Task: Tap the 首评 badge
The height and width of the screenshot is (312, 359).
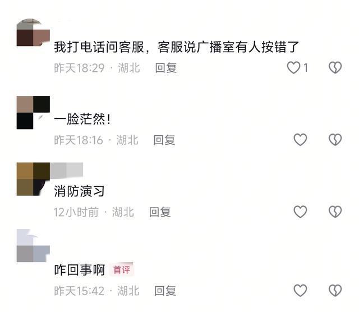Action: [122, 269]
